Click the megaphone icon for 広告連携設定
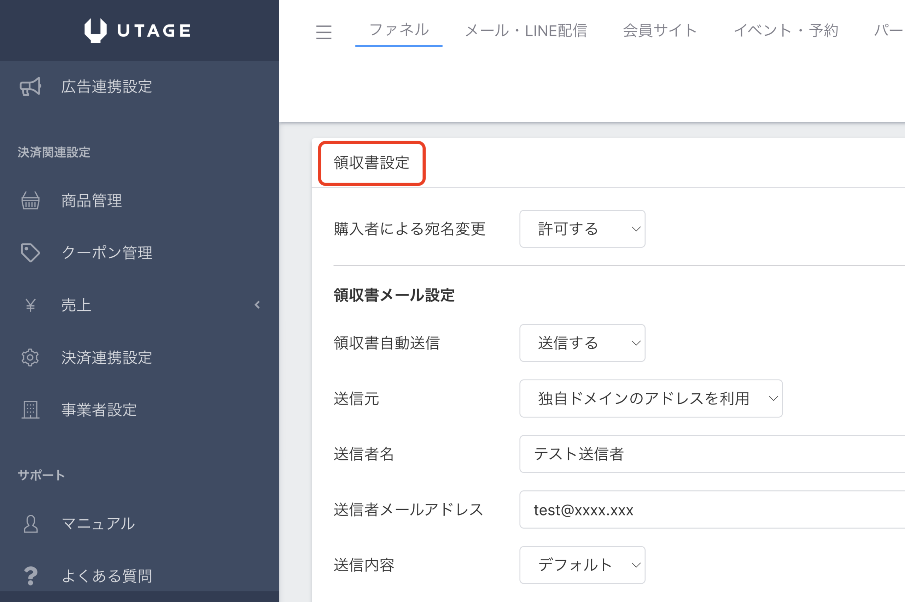The height and width of the screenshot is (602, 905). (30, 87)
